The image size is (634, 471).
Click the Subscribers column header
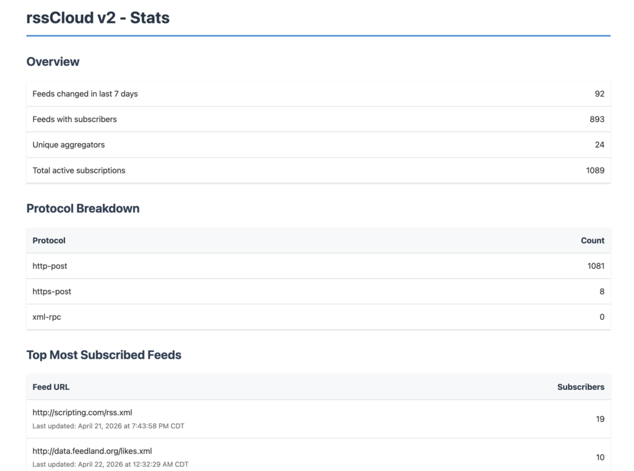(x=581, y=387)
